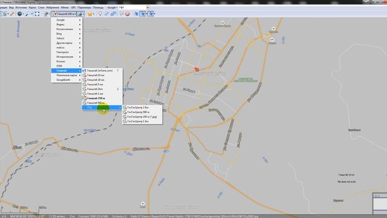
Task: Choose ГосГисЦентр 1 Km map
Action: [143, 121]
